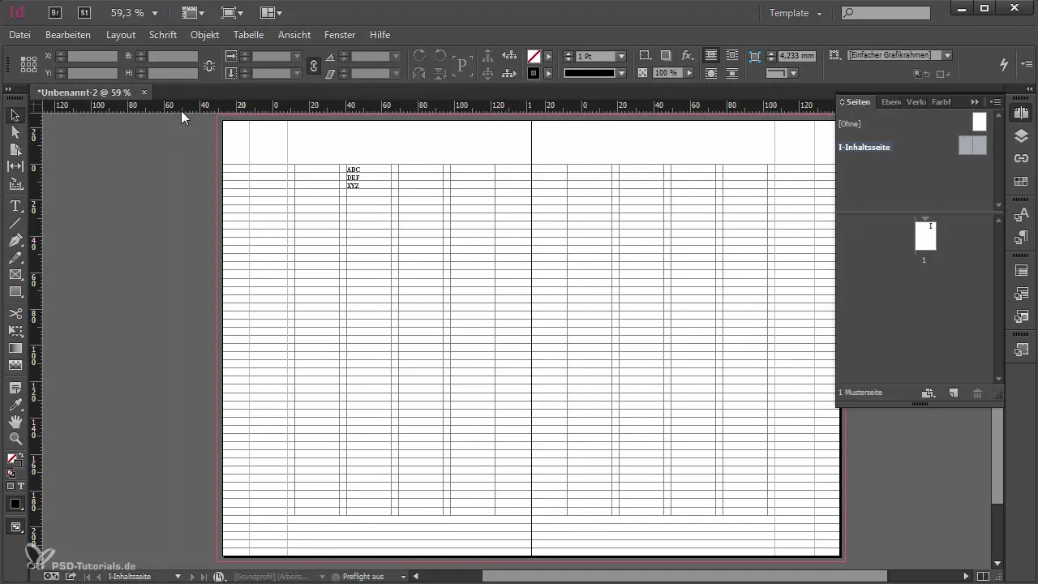Click the delete selected pages trash button
Image resolution: width=1038 pixels, height=584 pixels.
[x=977, y=393]
